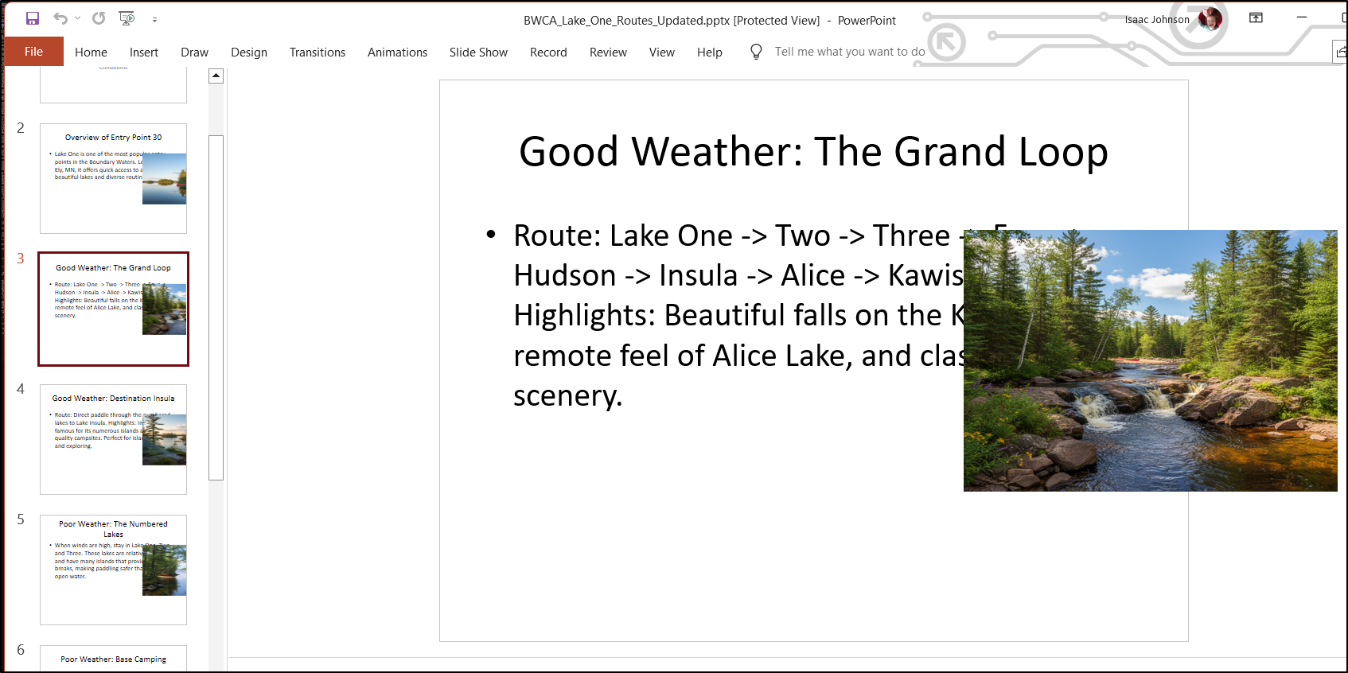Viewport: 1348px width, 673px height.
Task: Select slide 2 Overview of Entry Point 30
Action: pyautogui.click(x=113, y=178)
